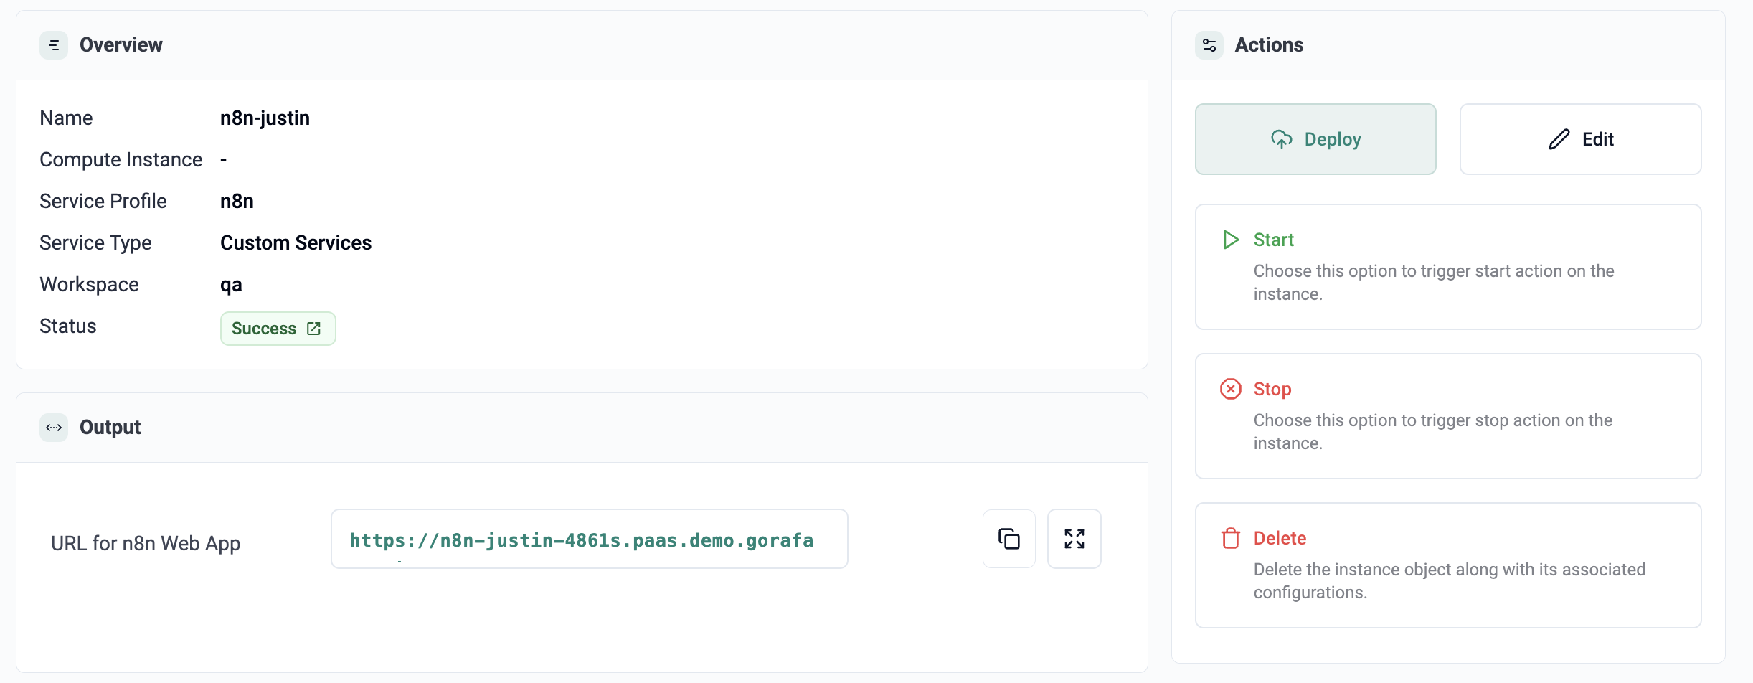Choose the Delete action description text
1753x683 pixels.
pyautogui.click(x=1449, y=581)
